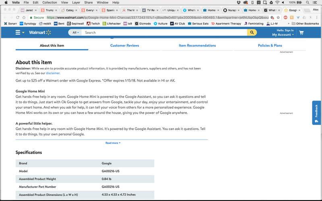Open the Lifehacker bookmark
Viewport: 322px width, 201px height.
click(111, 24)
